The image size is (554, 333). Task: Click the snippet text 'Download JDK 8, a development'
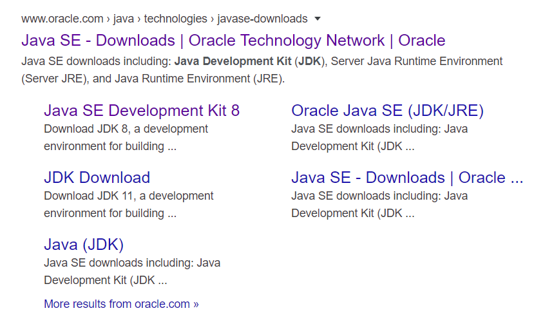(126, 129)
